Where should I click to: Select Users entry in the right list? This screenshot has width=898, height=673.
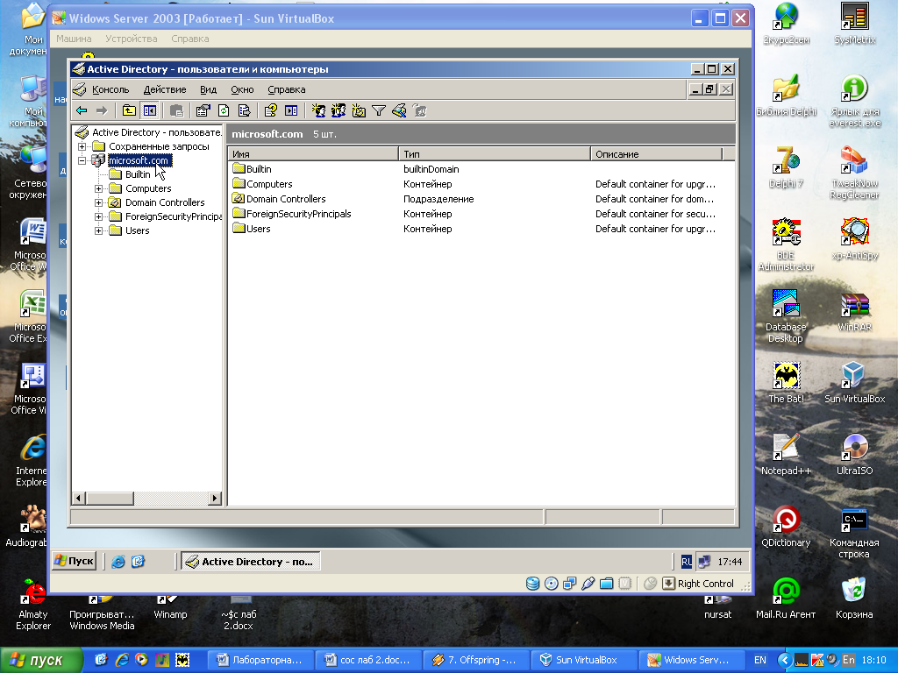[252, 229]
